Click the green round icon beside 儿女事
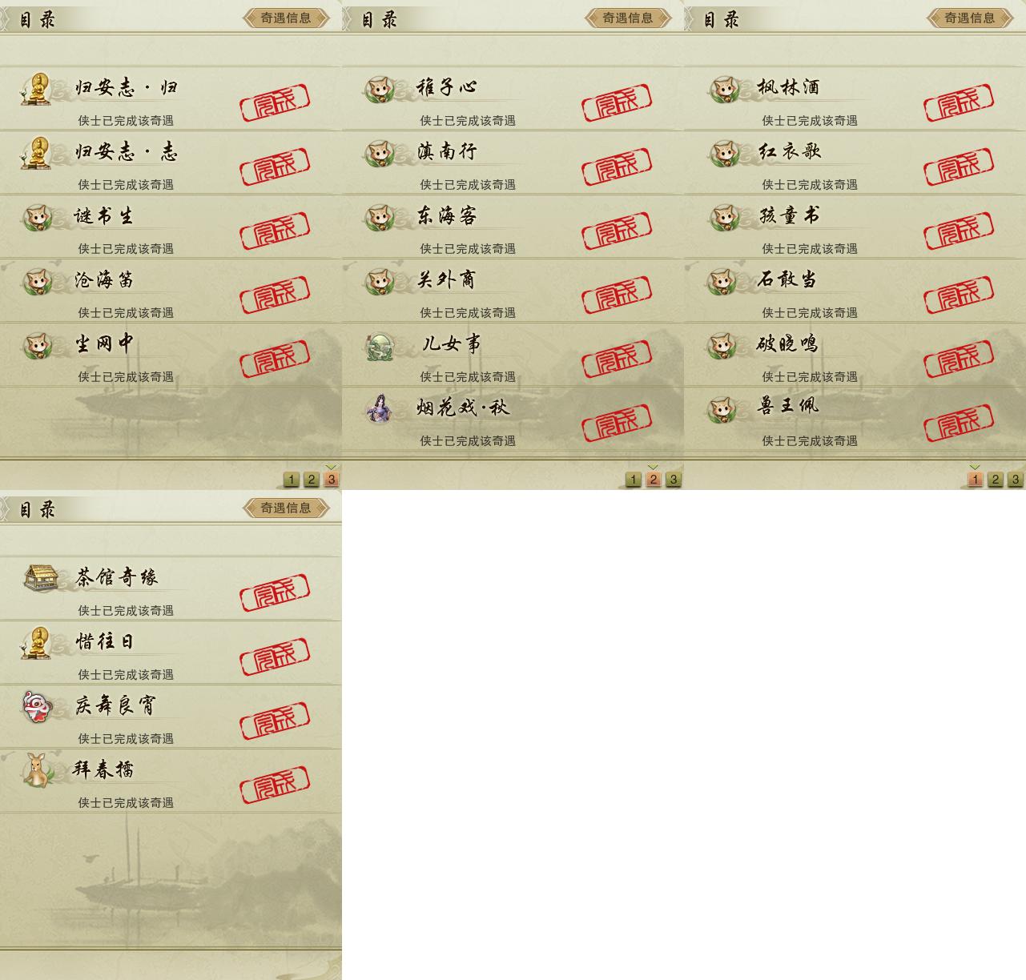Screen dimensions: 1026x980 pyautogui.click(x=380, y=346)
